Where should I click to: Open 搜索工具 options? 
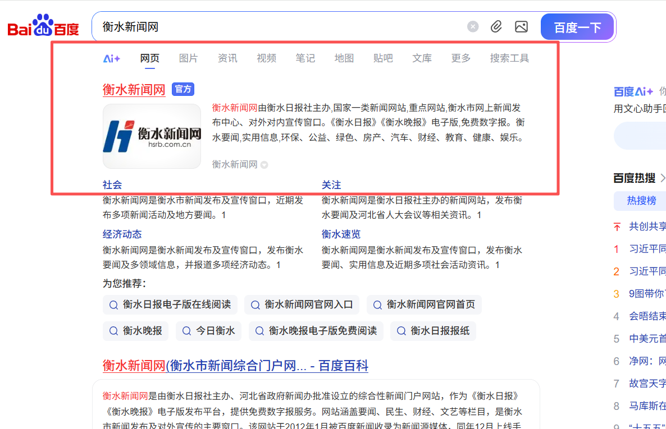point(509,58)
